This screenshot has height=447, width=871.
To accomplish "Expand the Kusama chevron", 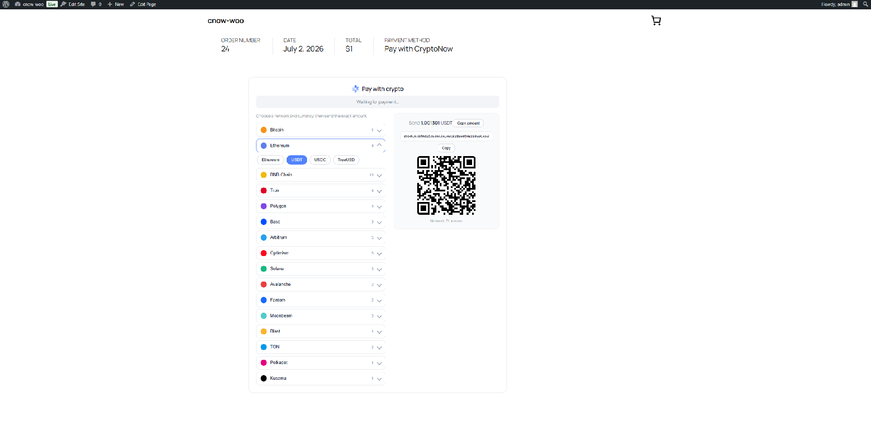I will click(379, 379).
